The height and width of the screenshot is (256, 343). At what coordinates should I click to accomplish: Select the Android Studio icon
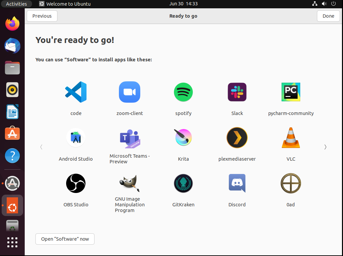(76, 138)
